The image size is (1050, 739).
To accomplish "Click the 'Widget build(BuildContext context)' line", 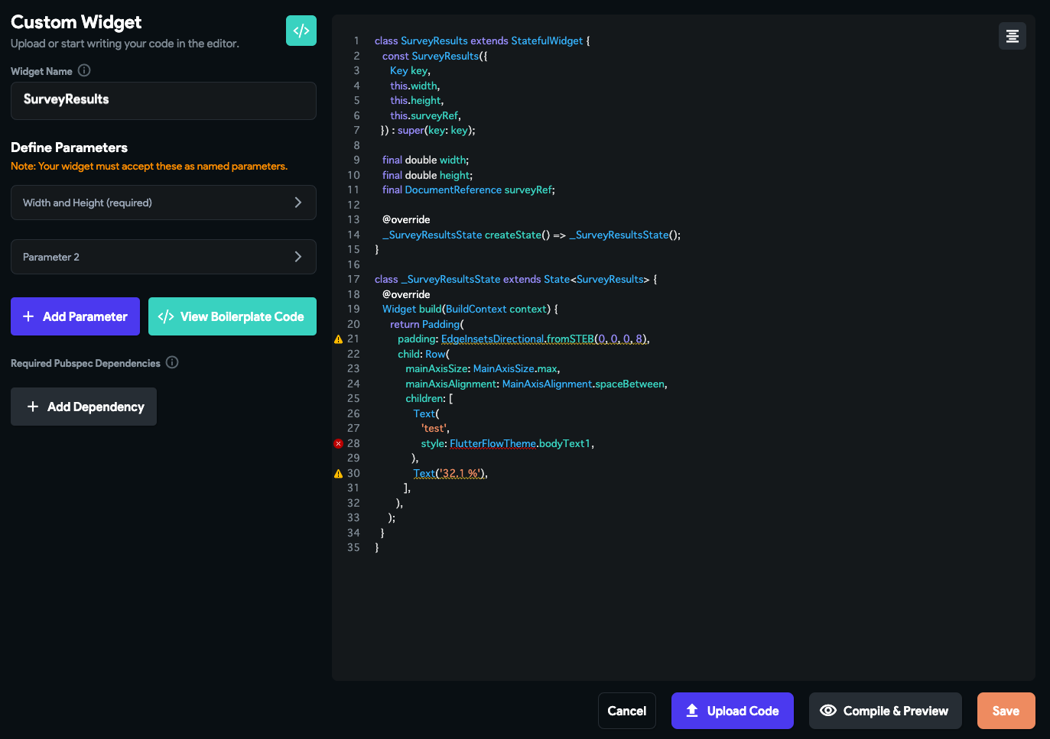I will [470, 310].
